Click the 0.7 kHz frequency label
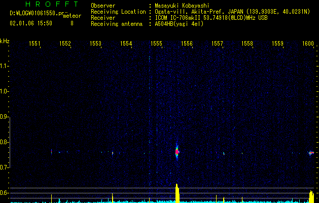This screenshot has height=203, width=319. pos(5,167)
